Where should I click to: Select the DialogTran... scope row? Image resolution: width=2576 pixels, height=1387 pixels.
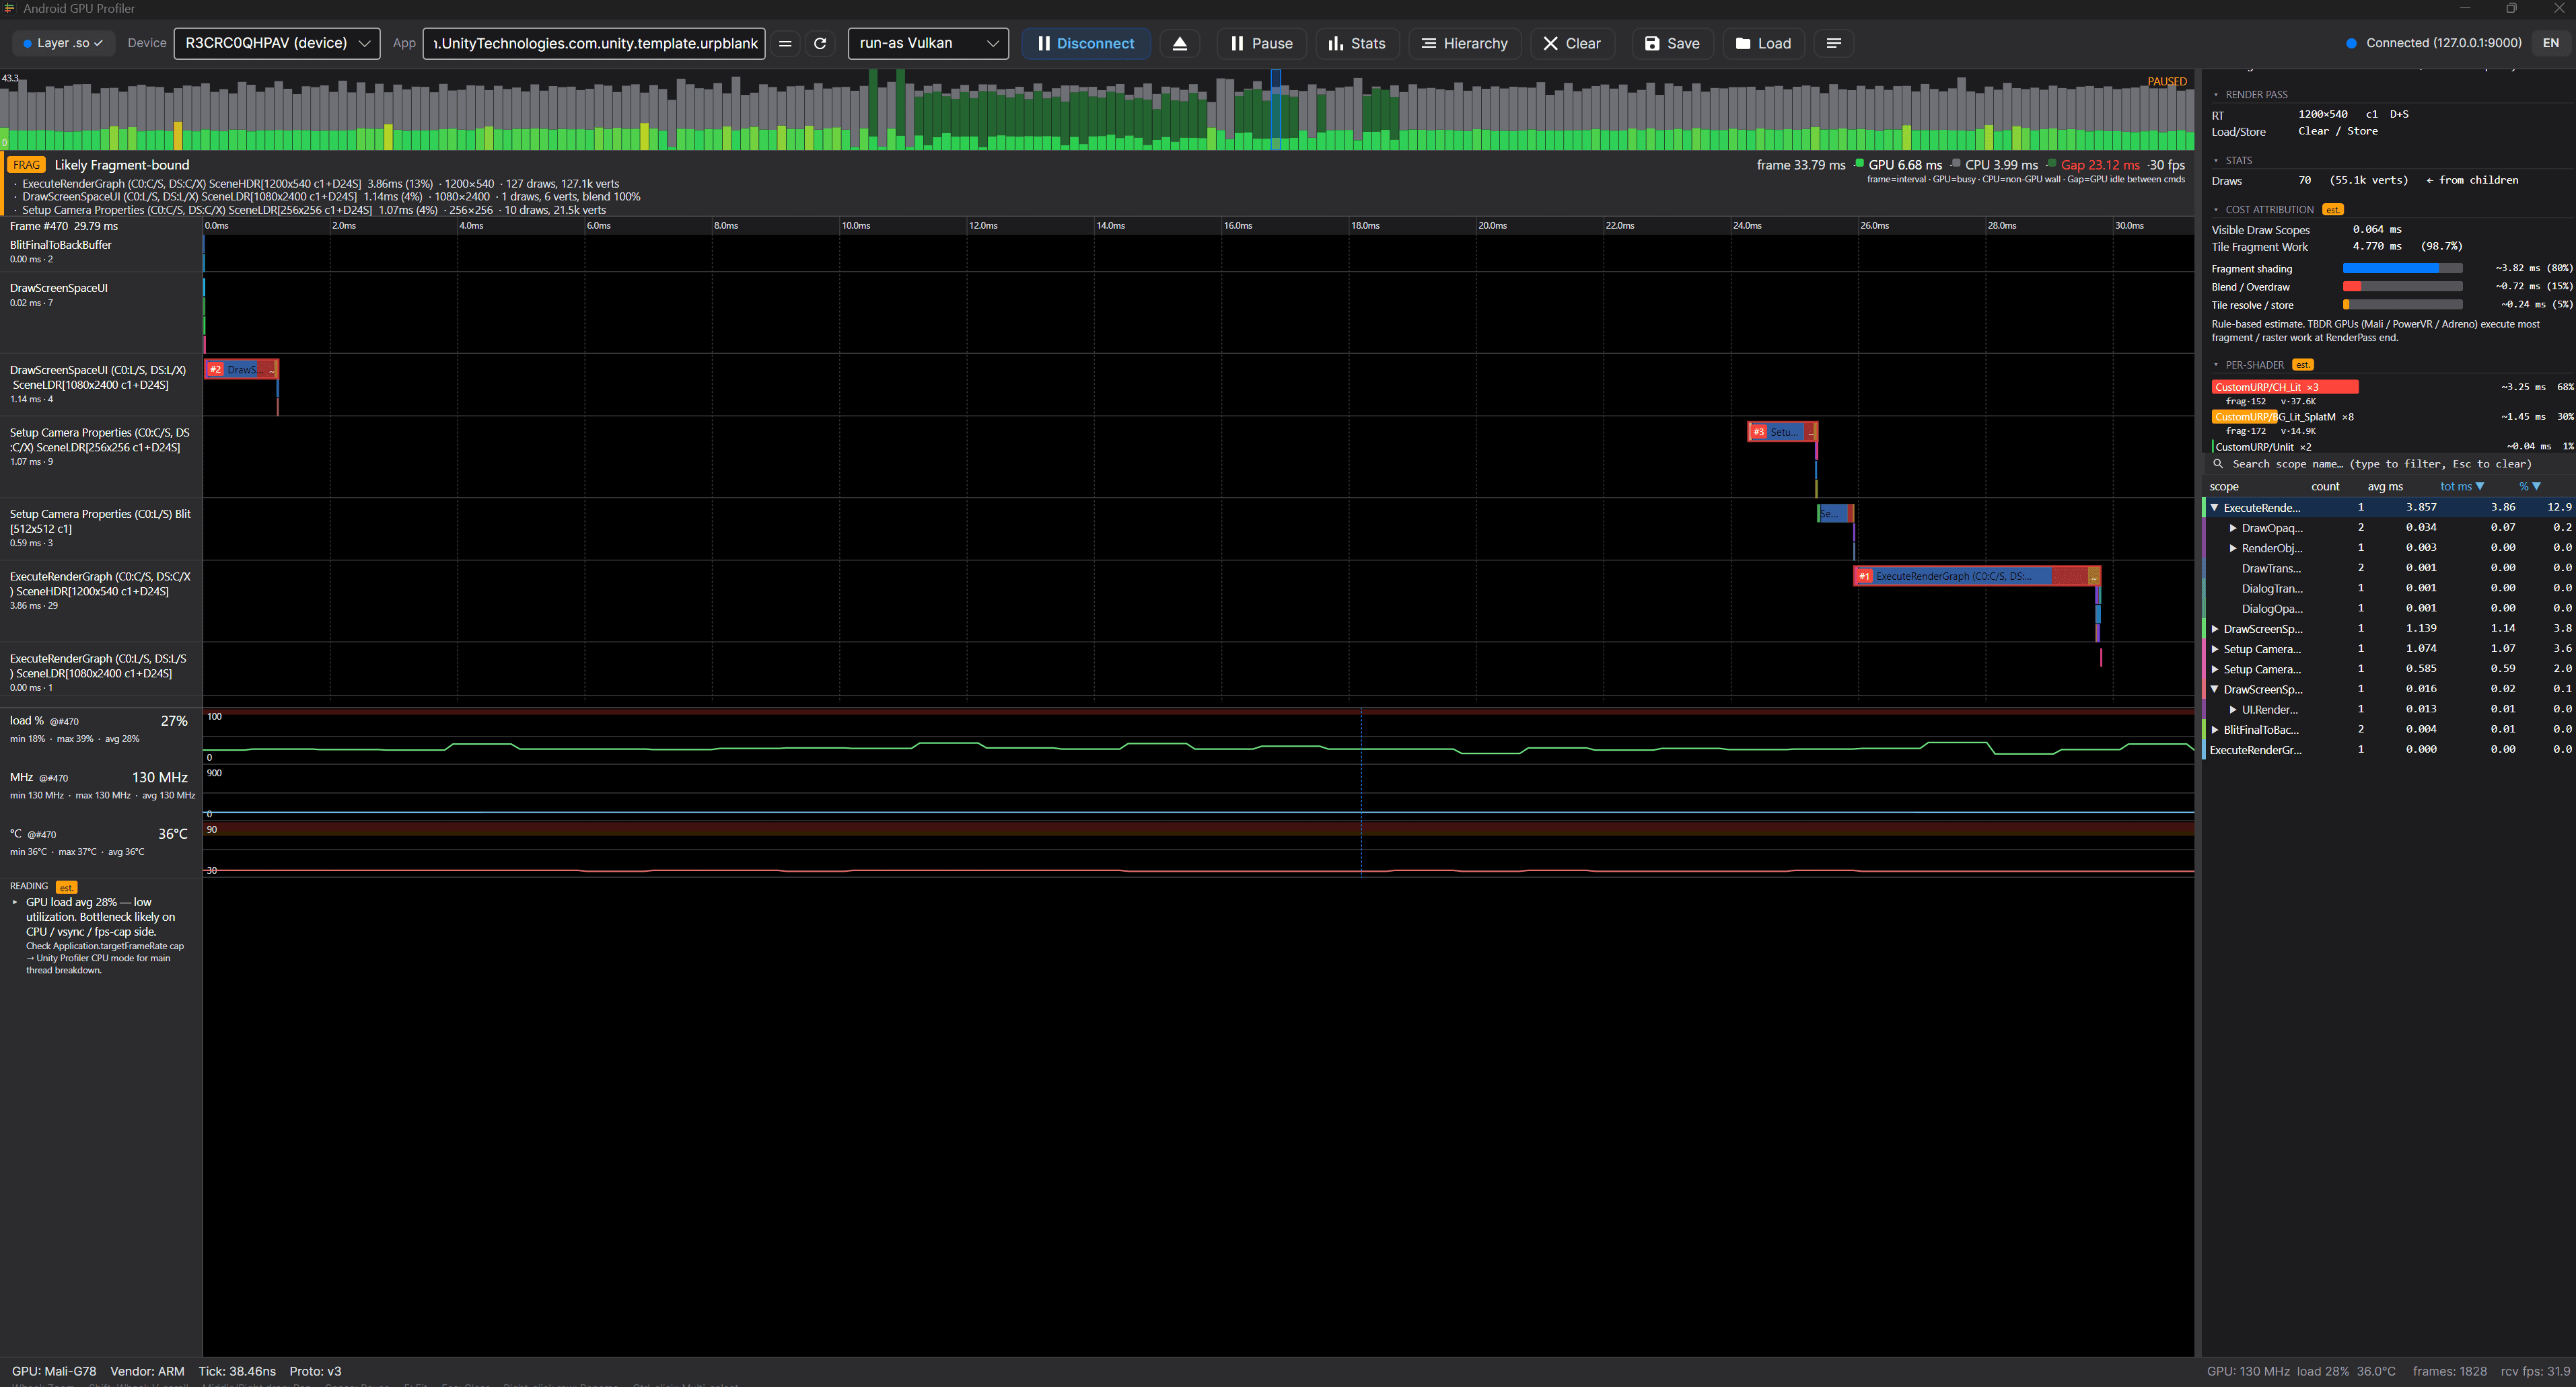tap(2388, 588)
